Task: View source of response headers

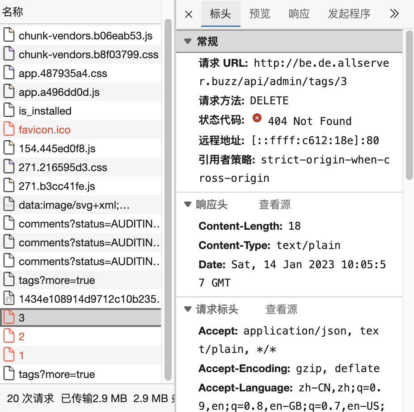Action: (x=275, y=204)
